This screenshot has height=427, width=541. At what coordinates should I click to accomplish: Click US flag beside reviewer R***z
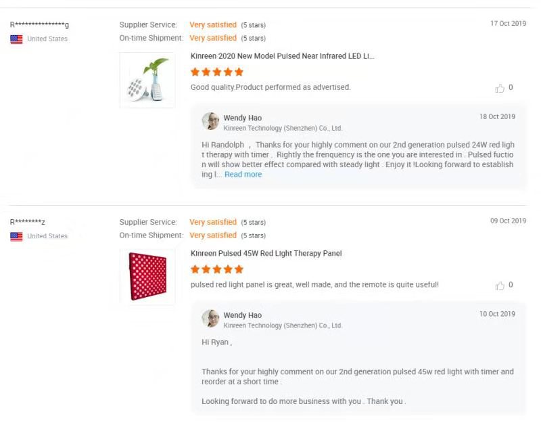16,236
